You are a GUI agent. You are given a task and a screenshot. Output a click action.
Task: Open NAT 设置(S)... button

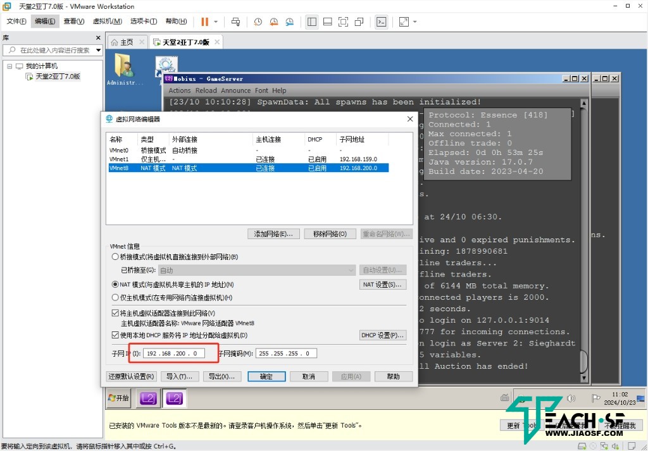(x=383, y=285)
